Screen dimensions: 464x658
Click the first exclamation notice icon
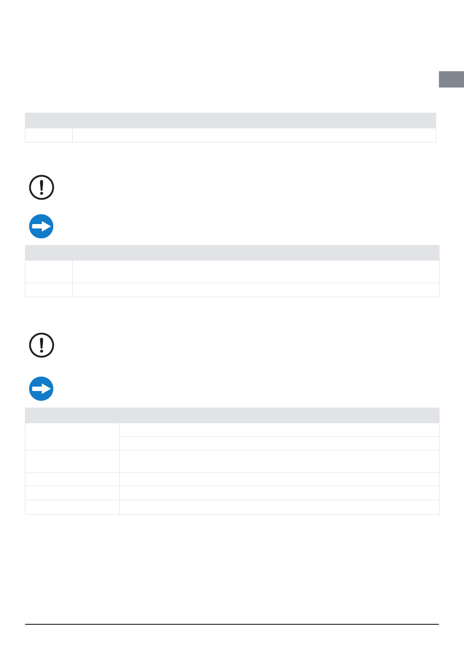(x=42, y=187)
